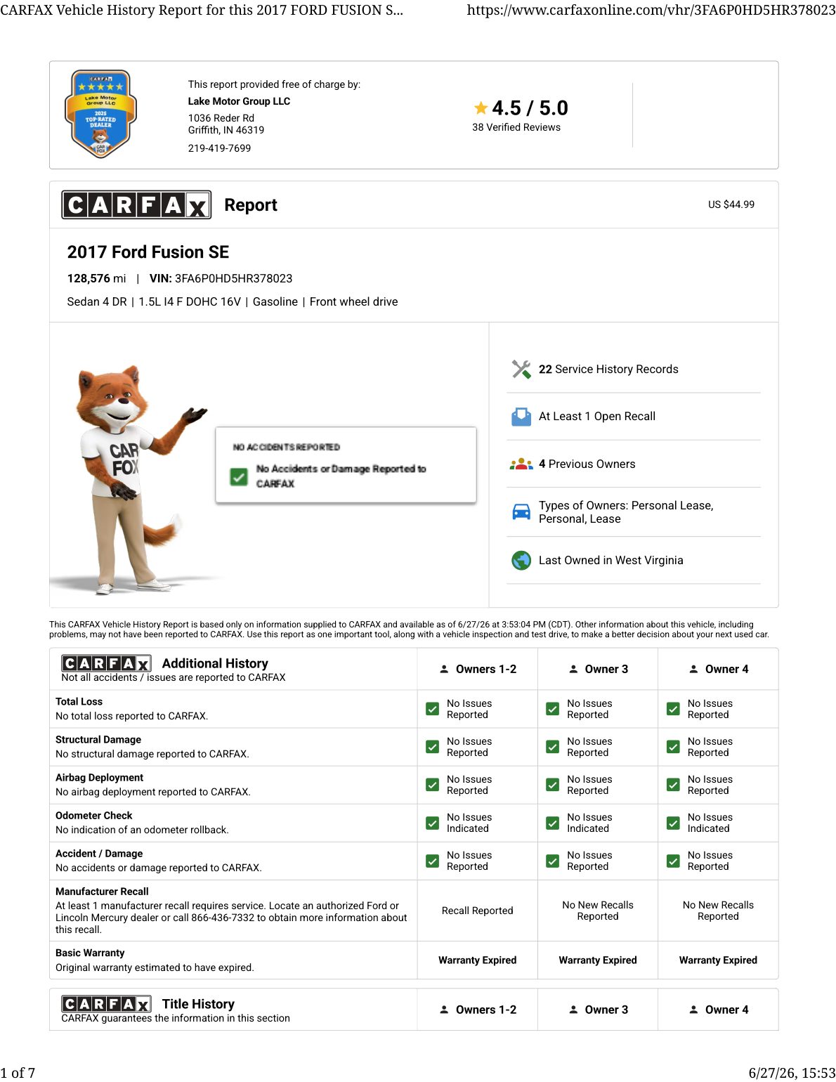Click Airbag Deployment checkmark for Owners 1-2

(433, 785)
